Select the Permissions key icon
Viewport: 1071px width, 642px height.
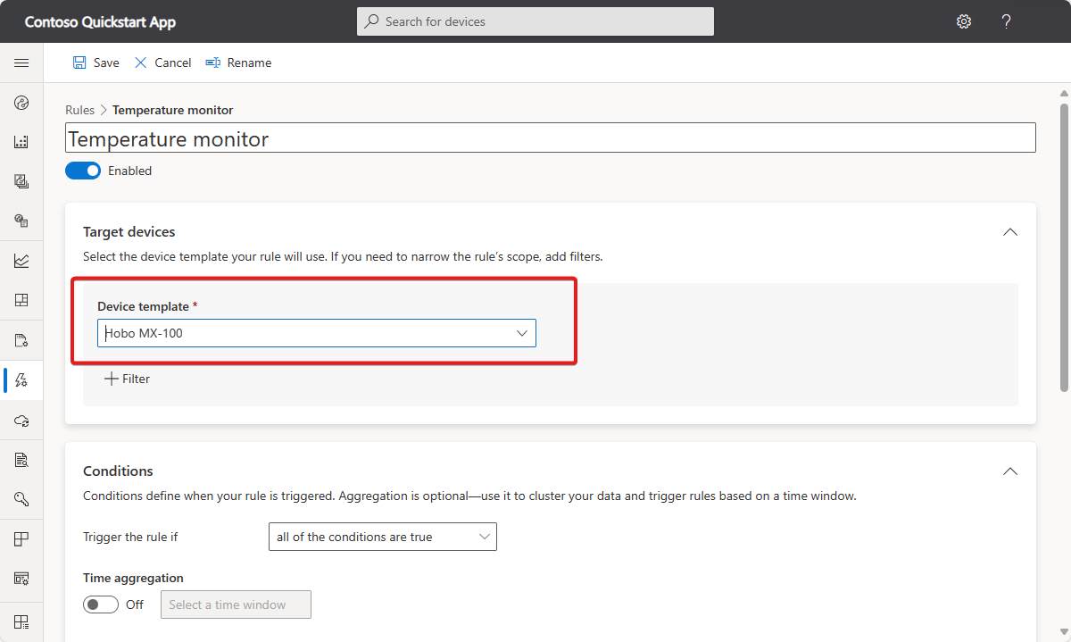21,498
